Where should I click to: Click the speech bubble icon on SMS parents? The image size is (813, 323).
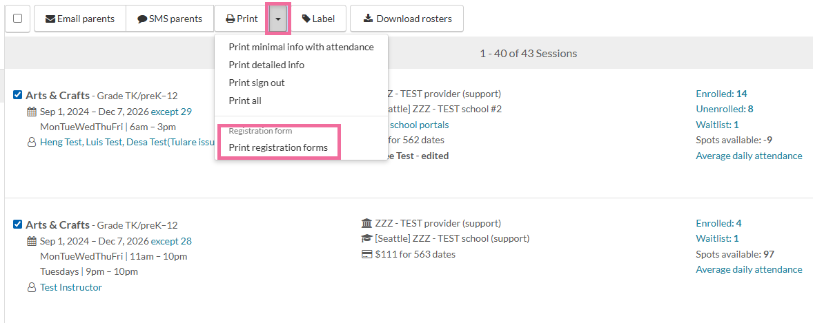pyautogui.click(x=142, y=19)
